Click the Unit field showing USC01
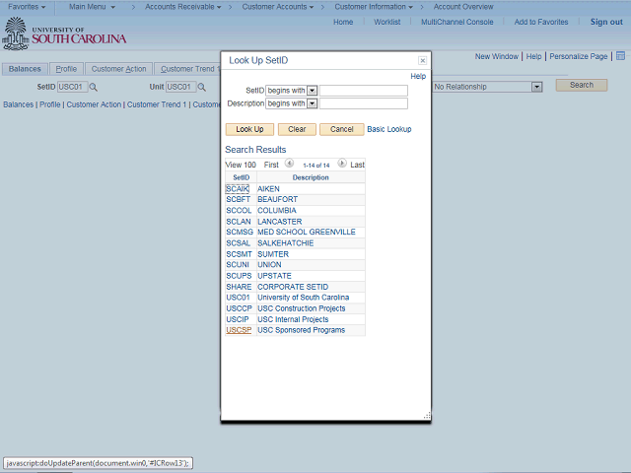The height and width of the screenshot is (473, 631). 181,87
